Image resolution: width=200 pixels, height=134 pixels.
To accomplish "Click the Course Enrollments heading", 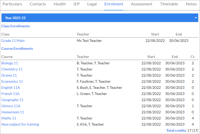I will [x=17, y=48].
